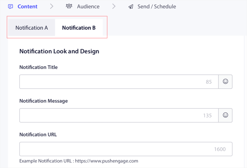Click the Notification Message field label
This screenshot has width=247, height=168.
click(x=43, y=101)
